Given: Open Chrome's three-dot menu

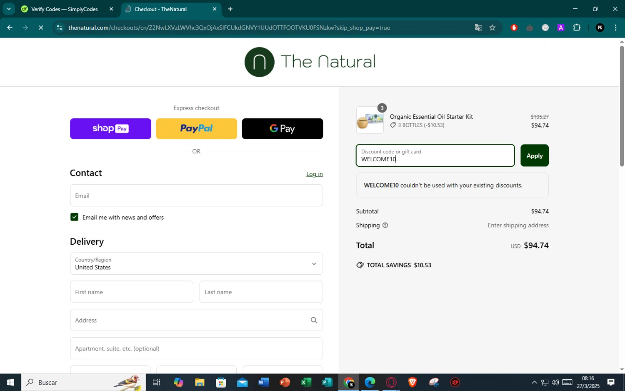Looking at the screenshot, I should coord(616,28).
